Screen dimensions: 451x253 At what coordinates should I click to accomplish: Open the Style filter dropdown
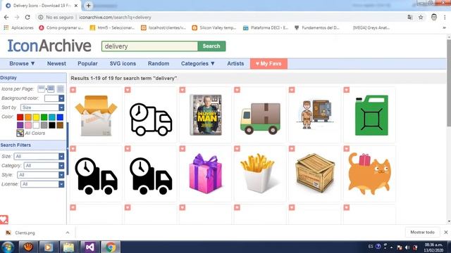pyautogui.click(x=41, y=175)
